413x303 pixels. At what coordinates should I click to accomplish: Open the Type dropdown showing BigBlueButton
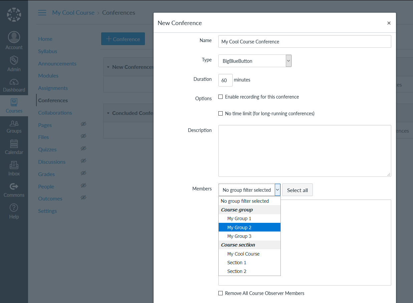pos(255,61)
